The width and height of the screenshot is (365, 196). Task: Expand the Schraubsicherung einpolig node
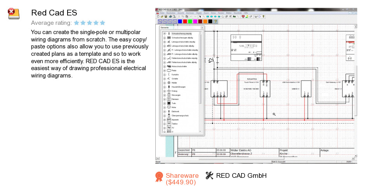tap(165, 33)
